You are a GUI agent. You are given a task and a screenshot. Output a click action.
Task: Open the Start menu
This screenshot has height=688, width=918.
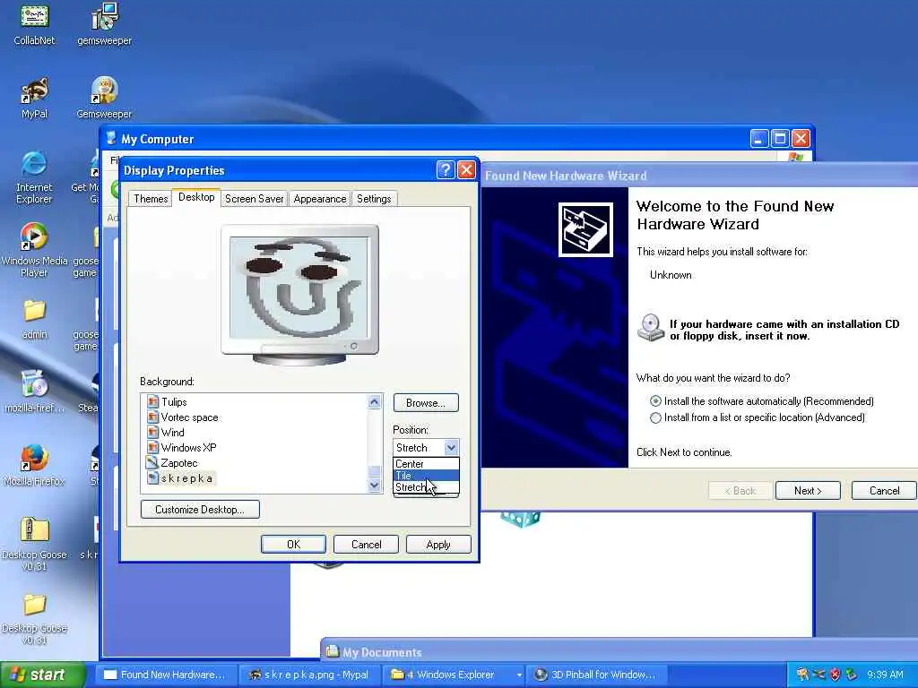43,675
